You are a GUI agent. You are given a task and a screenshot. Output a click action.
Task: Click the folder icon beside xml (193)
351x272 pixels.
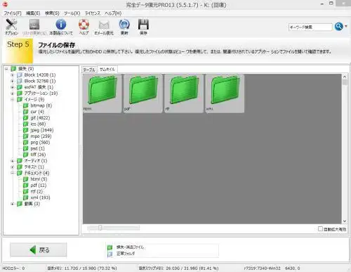pos(26,197)
